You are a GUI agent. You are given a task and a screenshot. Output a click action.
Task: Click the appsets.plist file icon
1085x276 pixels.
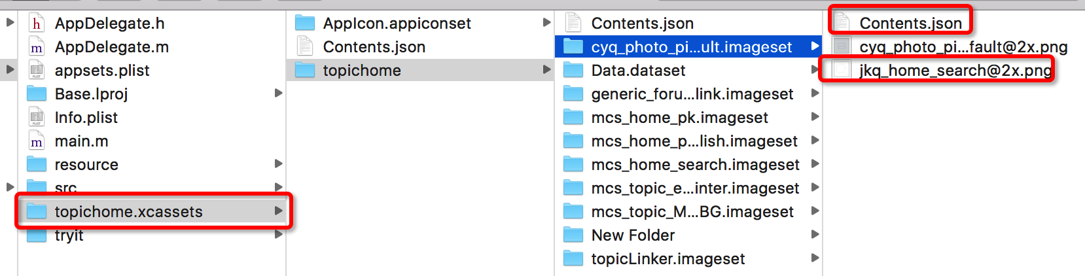pos(37,71)
